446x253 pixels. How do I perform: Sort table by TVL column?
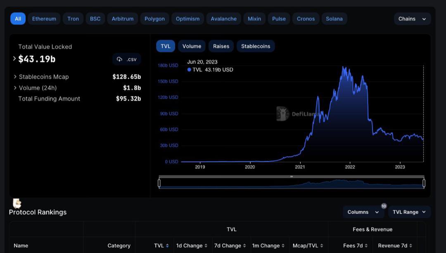pos(161,246)
